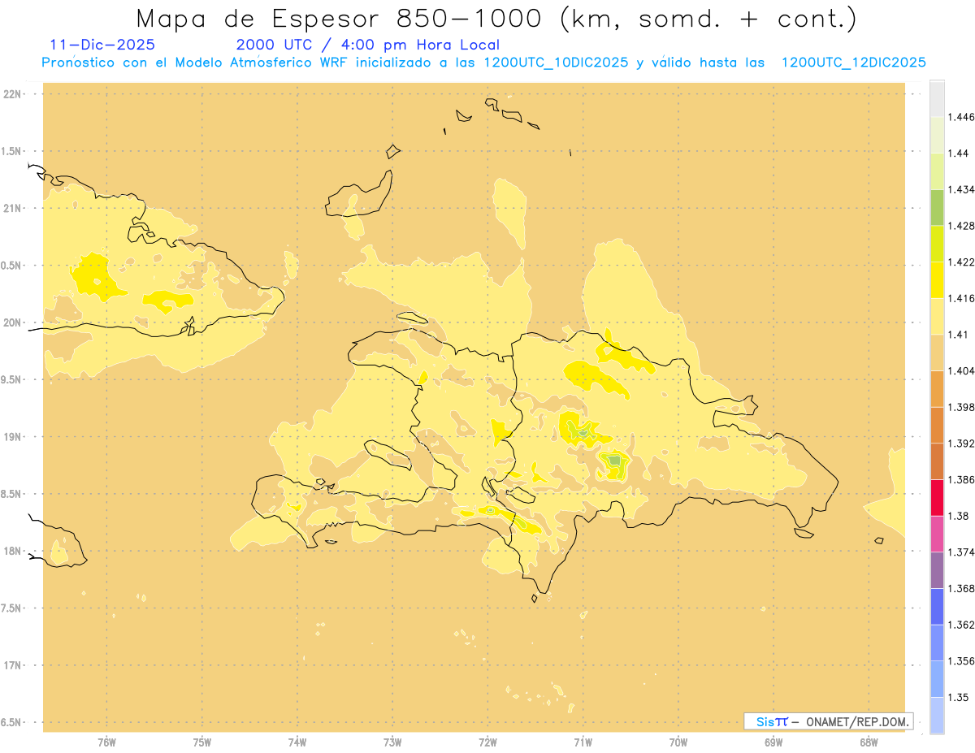Click the 1.416 legend value
This screenshot has height=753, width=975.
click(x=960, y=298)
